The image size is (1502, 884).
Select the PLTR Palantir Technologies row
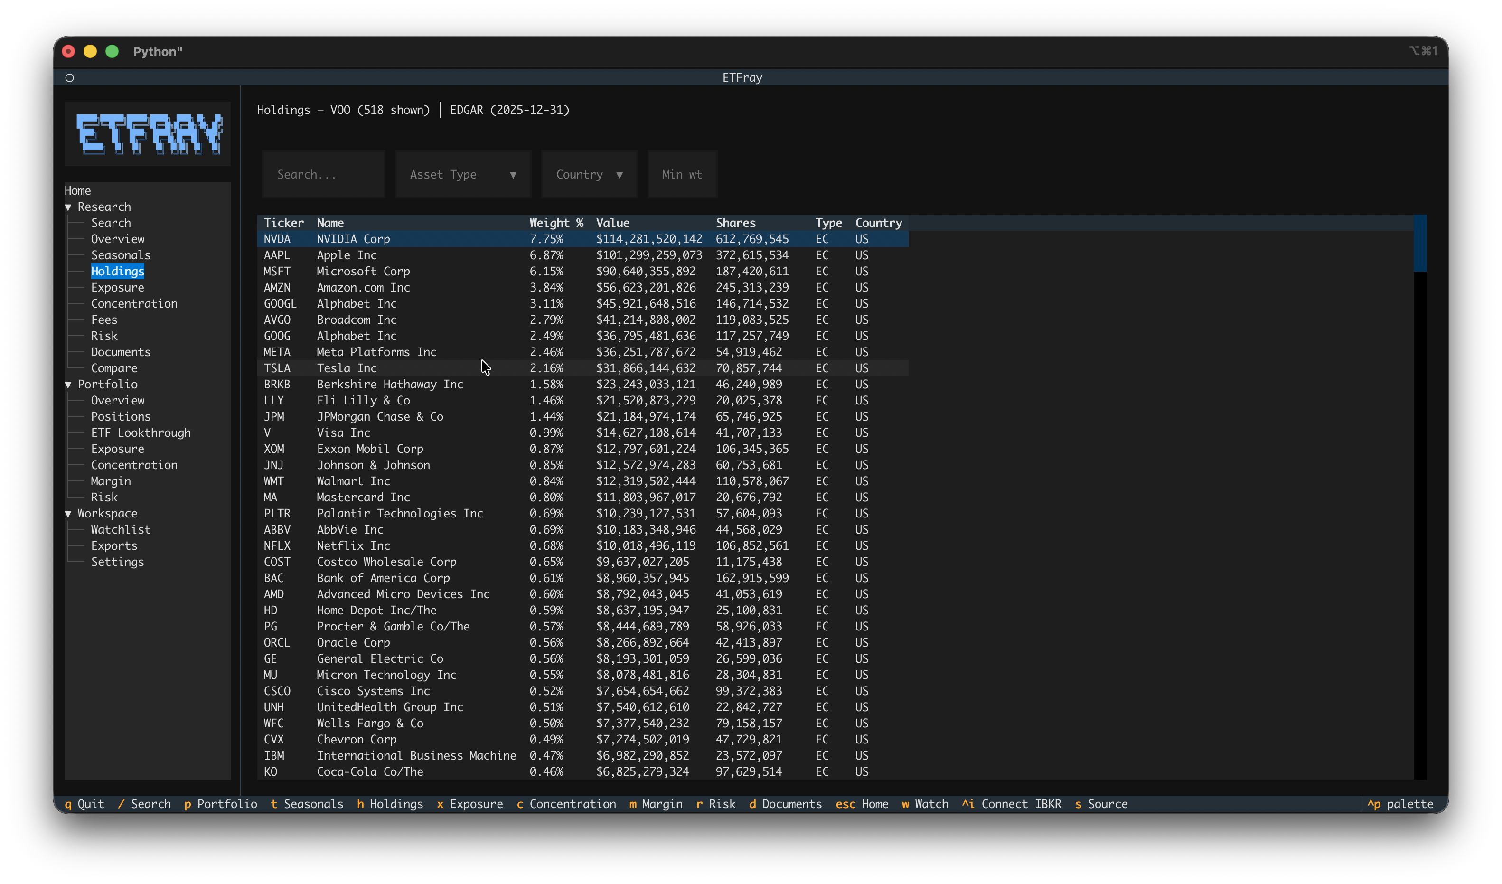[x=583, y=514]
